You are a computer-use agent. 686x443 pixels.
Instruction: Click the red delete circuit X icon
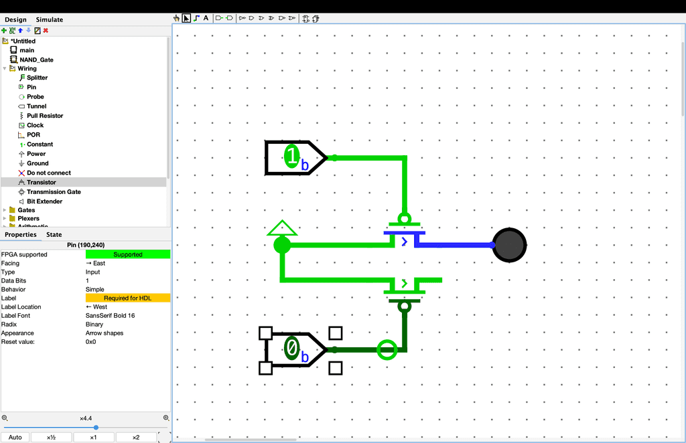[x=46, y=30]
